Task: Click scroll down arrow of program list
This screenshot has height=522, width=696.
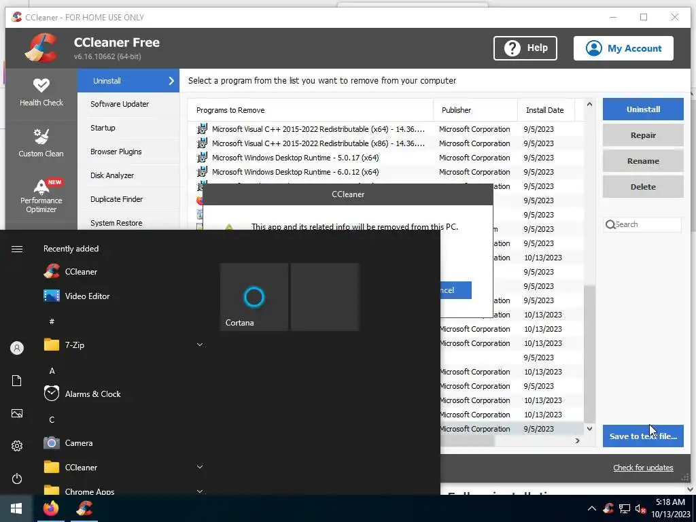Action: pos(589,429)
